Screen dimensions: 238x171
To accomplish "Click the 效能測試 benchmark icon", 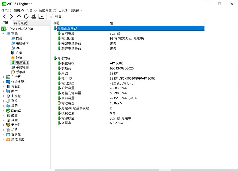I will (x=8, y=139).
